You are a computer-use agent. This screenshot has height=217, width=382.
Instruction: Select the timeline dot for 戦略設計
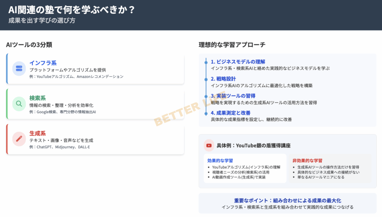tap(206, 79)
